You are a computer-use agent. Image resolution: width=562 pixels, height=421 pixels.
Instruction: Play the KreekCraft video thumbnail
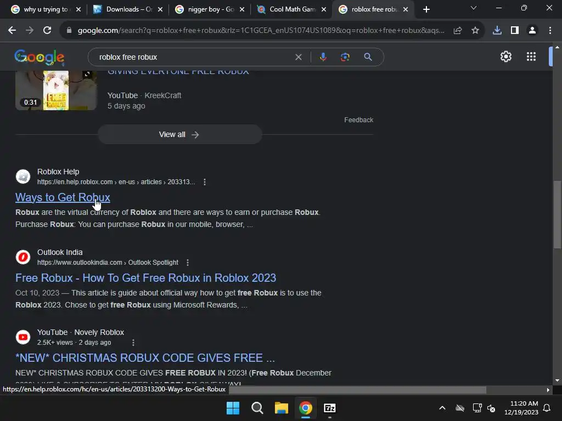pos(56,90)
